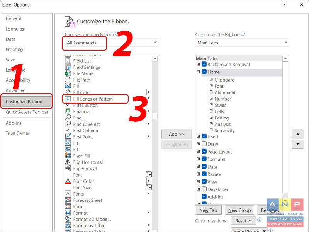Create a tab with New Tab
309x232 pixels.
tap(208, 210)
